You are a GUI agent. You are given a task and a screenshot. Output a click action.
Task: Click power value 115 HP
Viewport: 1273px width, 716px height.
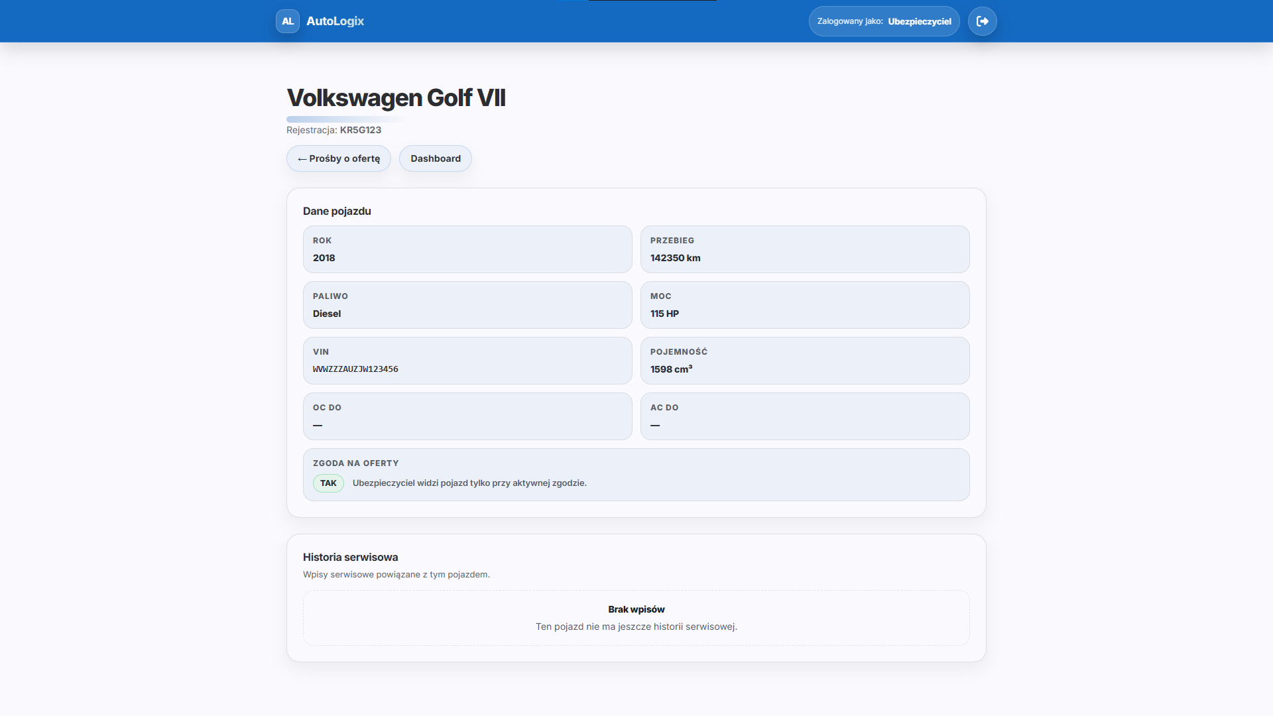pyautogui.click(x=664, y=314)
